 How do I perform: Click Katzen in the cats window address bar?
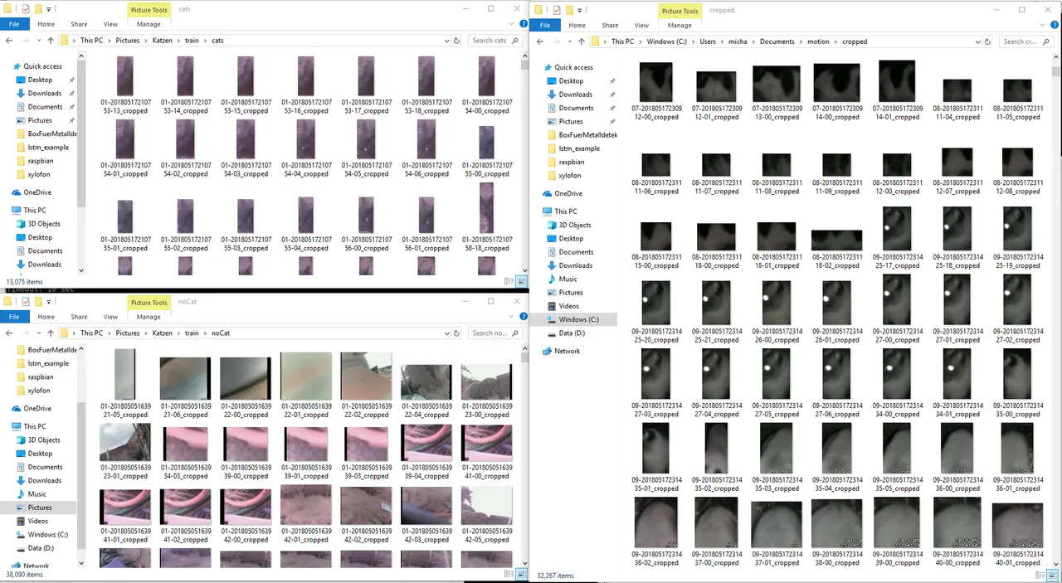tap(163, 41)
